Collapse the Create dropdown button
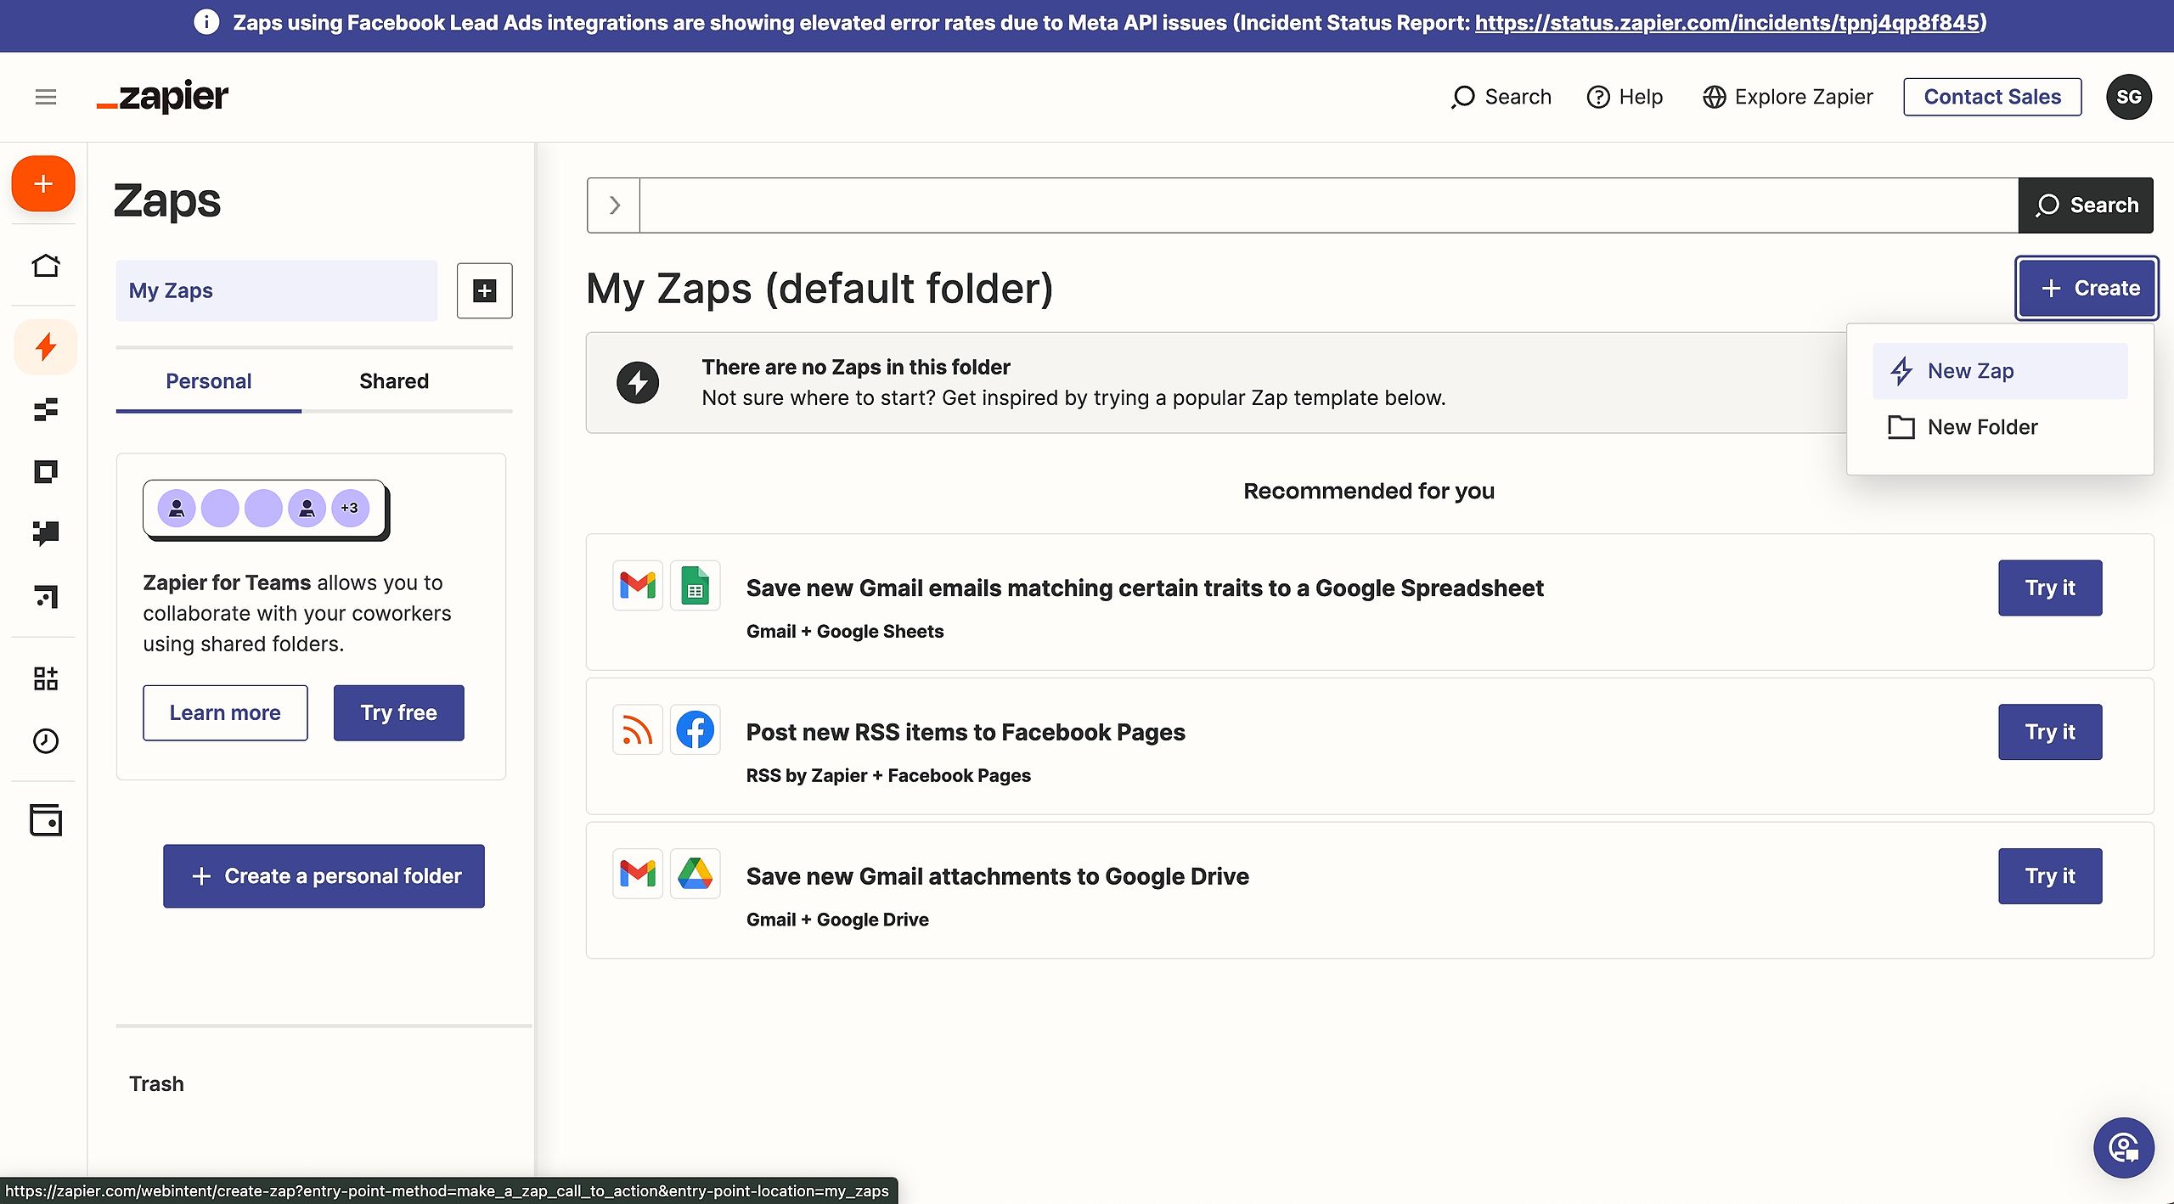This screenshot has height=1204, width=2174. (x=2087, y=289)
